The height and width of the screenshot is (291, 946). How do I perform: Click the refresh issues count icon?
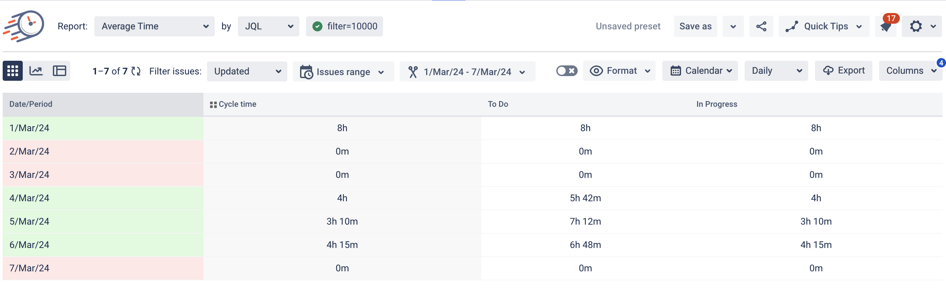136,71
